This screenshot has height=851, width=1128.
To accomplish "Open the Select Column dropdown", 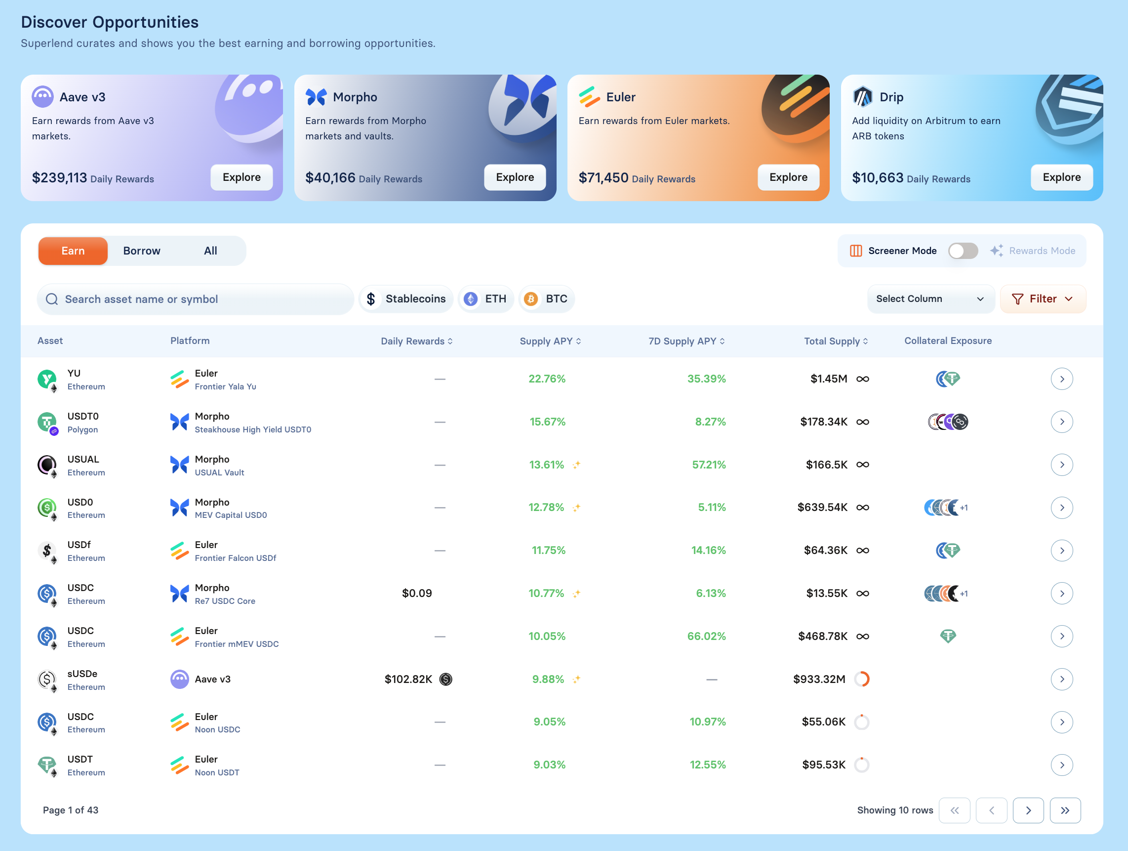I will pyautogui.click(x=930, y=299).
